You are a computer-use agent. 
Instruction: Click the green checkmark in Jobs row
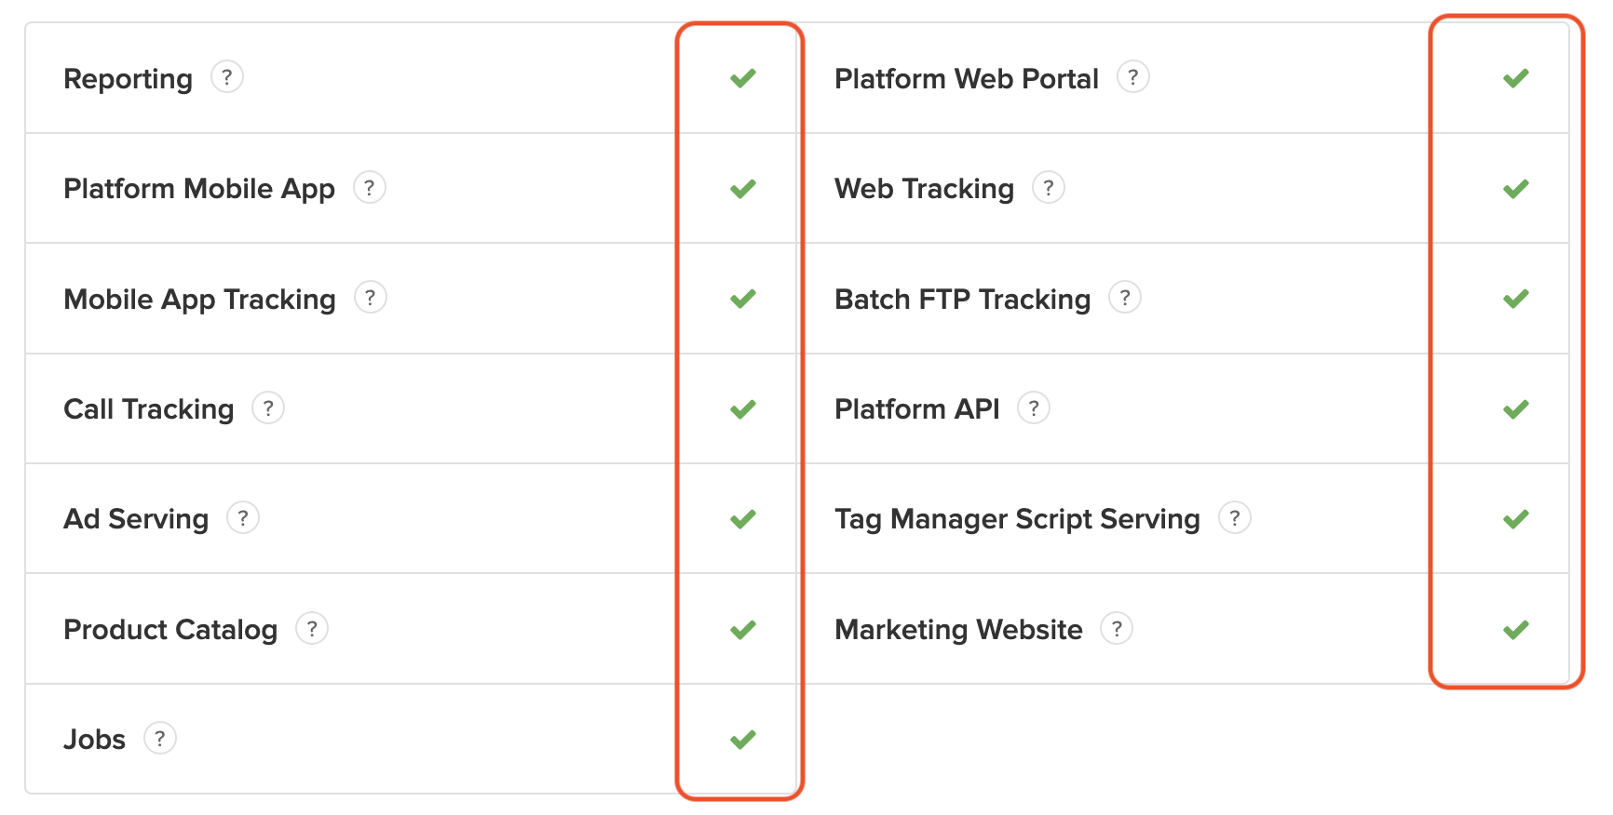pos(743,740)
